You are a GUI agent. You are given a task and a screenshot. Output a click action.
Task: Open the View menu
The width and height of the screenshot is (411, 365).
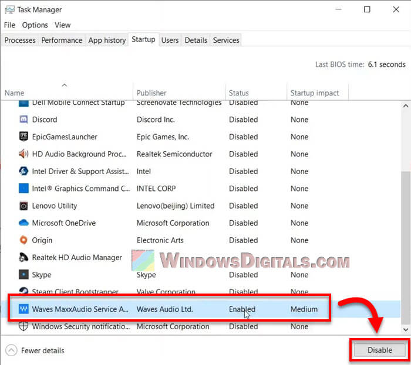[62, 25]
